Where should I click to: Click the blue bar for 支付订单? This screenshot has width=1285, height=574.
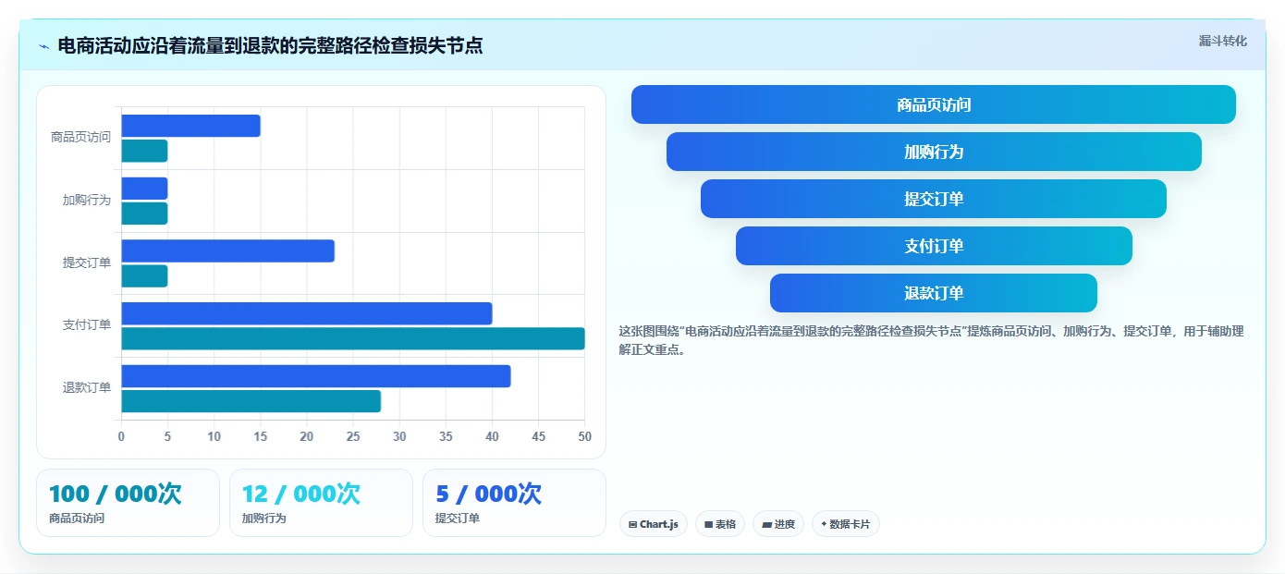pos(306,313)
